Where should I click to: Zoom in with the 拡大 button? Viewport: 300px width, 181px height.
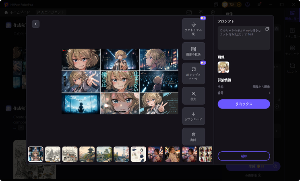coord(194,96)
